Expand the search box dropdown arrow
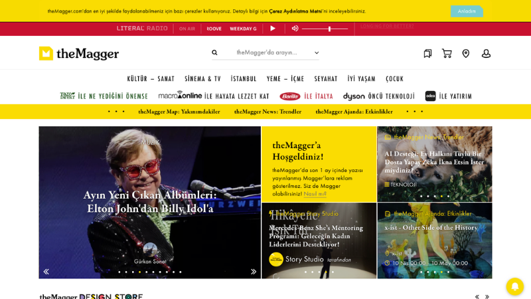This screenshot has height=299, width=531. coord(317,52)
